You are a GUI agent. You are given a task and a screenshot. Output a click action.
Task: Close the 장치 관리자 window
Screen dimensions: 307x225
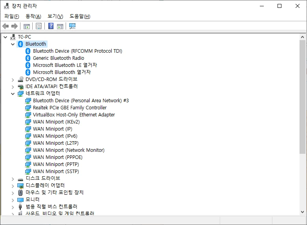pos(298,6)
